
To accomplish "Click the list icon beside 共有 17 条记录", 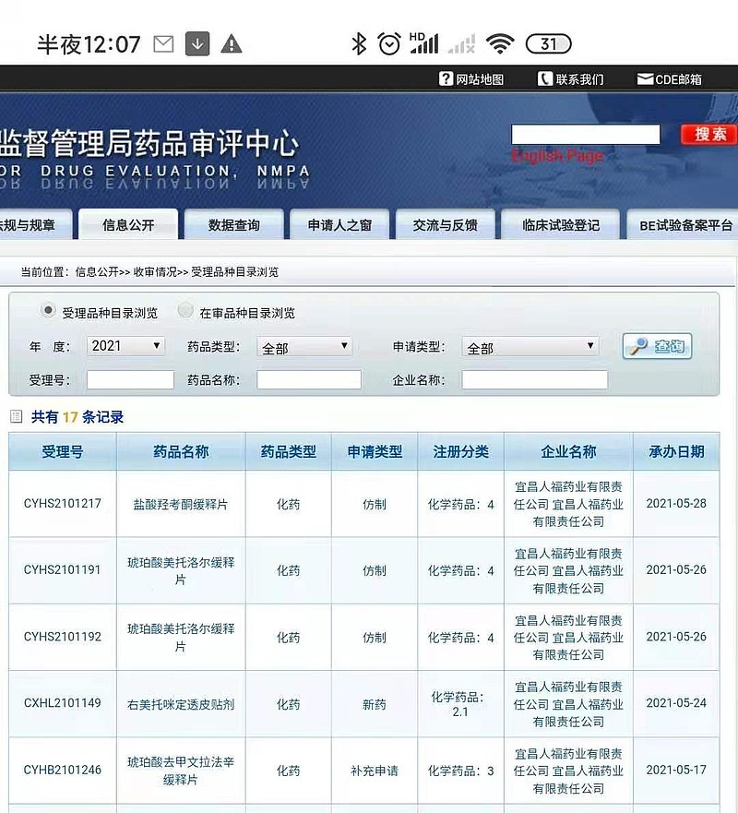I will tap(15, 417).
